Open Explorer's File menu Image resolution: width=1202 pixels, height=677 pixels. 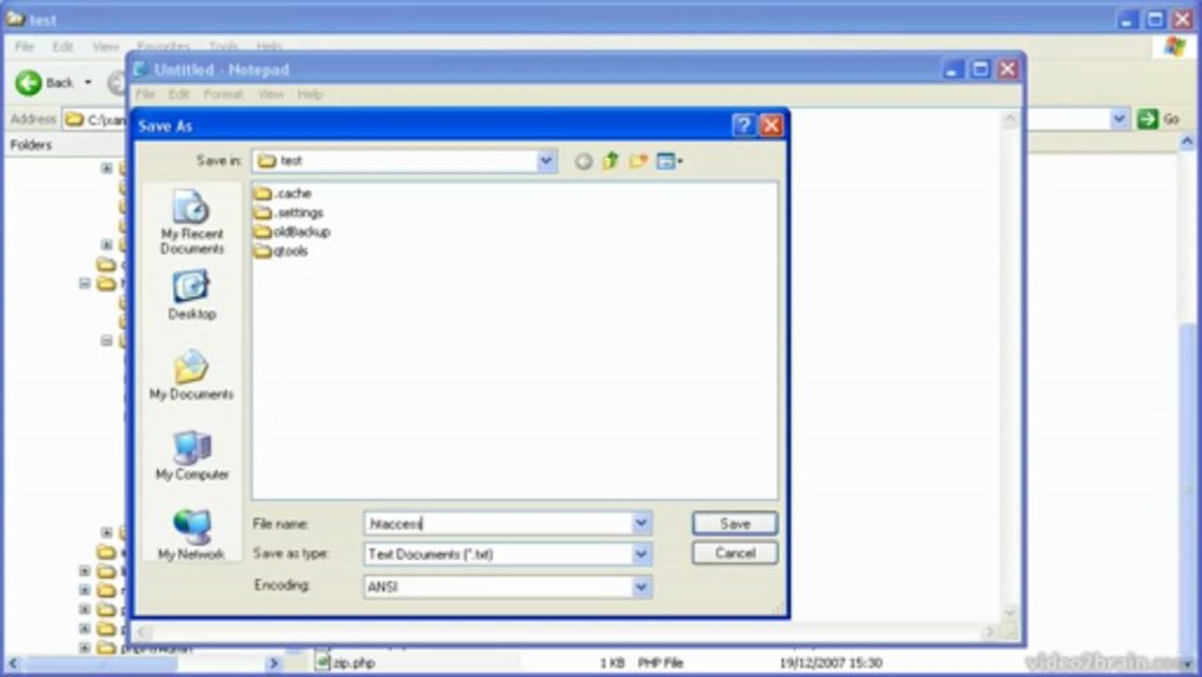(24, 47)
